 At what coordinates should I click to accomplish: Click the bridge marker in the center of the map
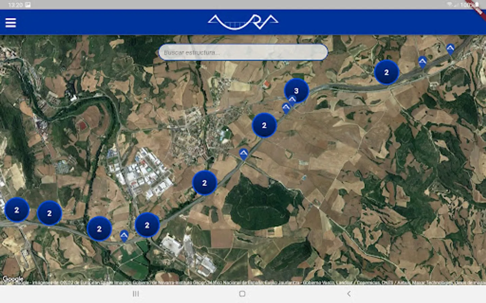click(x=243, y=153)
